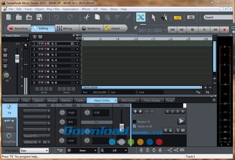The width and height of the screenshot is (235, 160).
Task: Toggle Mute in Track Editor strip
Action: click(5, 55)
